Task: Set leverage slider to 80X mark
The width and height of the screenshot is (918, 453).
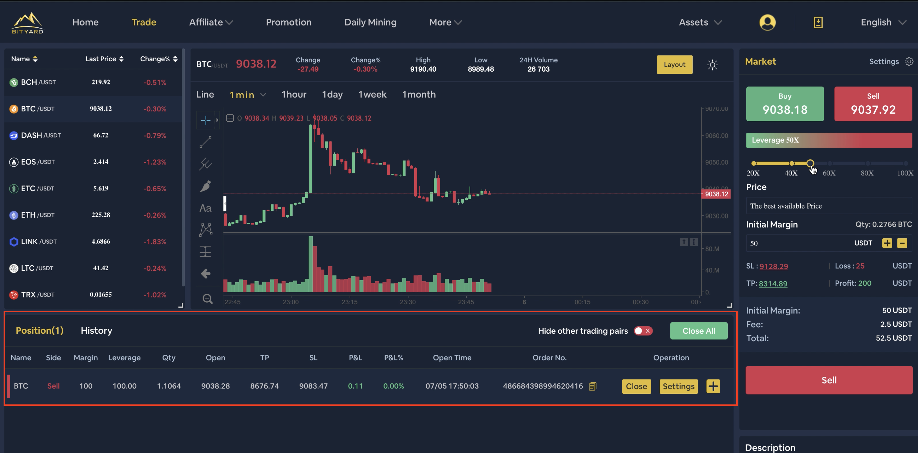Action: click(x=867, y=164)
